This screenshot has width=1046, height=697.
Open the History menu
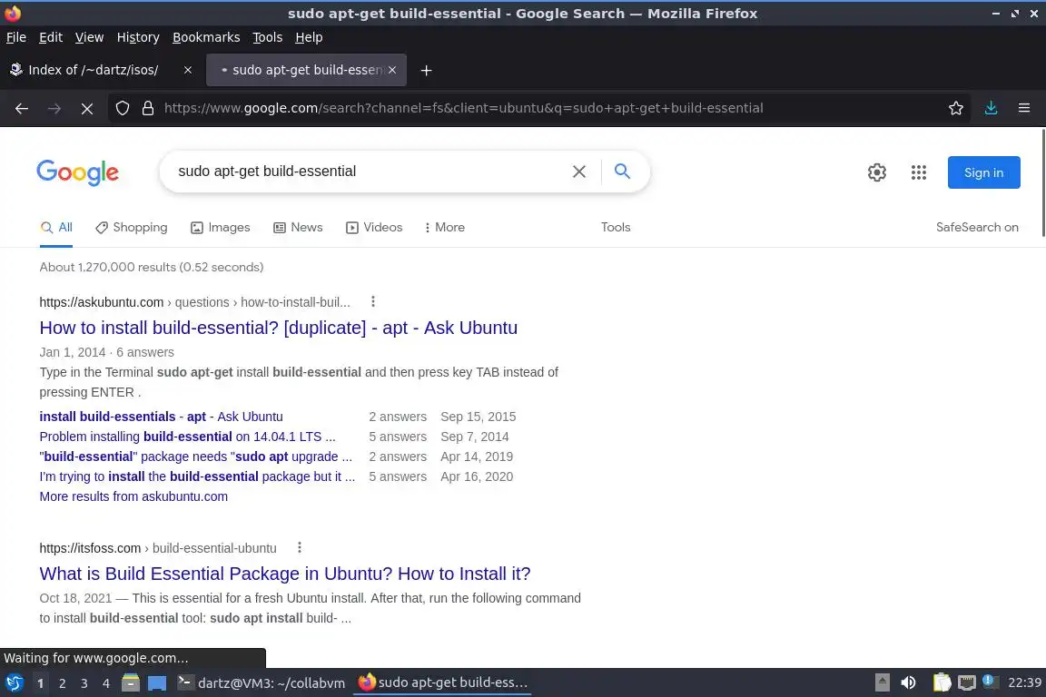coord(138,37)
